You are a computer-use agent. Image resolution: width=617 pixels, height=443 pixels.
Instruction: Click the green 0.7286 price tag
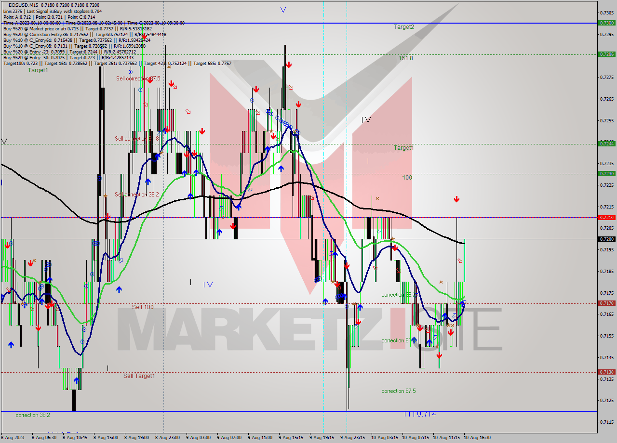pos(606,54)
